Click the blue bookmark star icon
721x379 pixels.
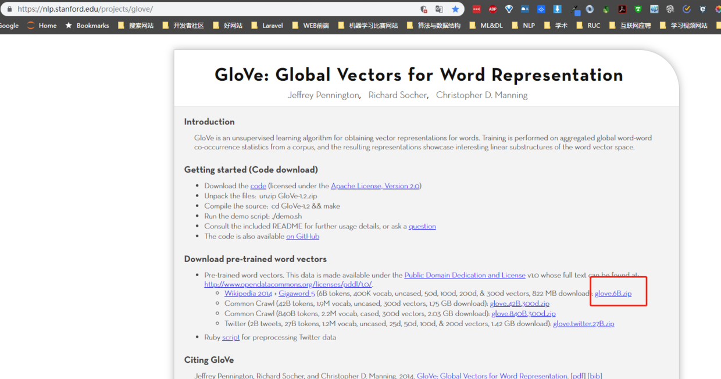(455, 9)
